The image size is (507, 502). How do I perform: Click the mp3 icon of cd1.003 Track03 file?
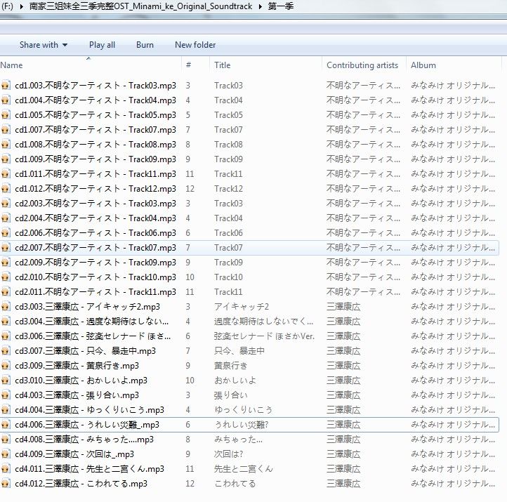(x=6, y=85)
